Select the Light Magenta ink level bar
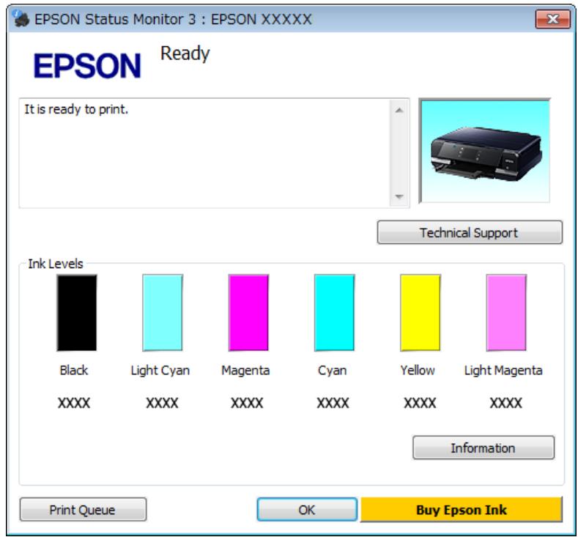The height and width of the screenshot is (537, 578). coord(506,313)
